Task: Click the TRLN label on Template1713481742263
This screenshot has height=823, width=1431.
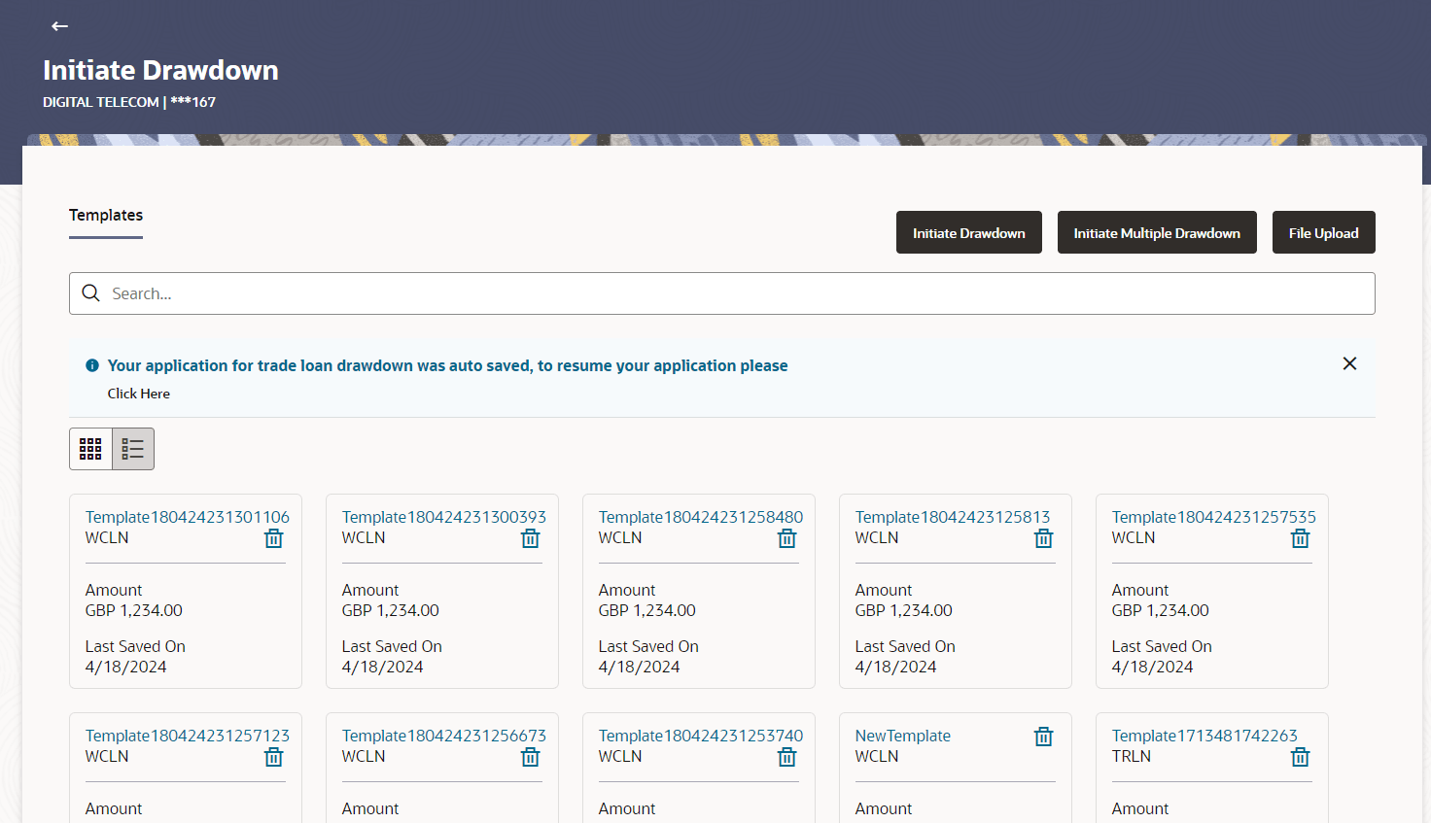Action: [x=1132, y=756]
